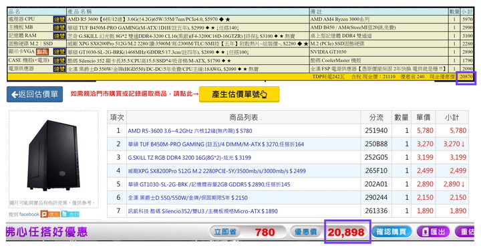The height and width of the screenshot is (248, 481).
Task: Click the purple 匯出 export button
Action: click(433, 232)
